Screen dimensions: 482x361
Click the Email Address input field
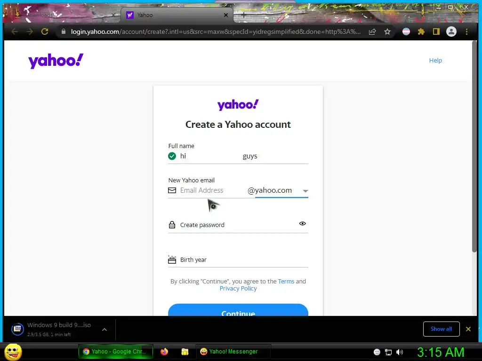(212, 190)
